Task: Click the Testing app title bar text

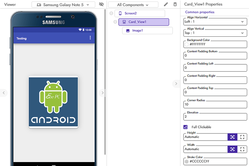Action: click(21, 39)
